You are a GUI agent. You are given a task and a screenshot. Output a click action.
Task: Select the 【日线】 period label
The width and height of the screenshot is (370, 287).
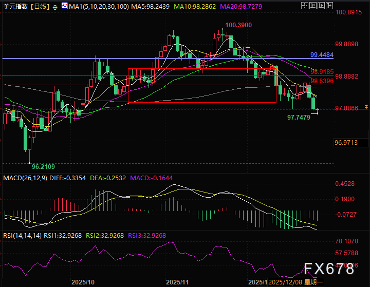(41, 5)
